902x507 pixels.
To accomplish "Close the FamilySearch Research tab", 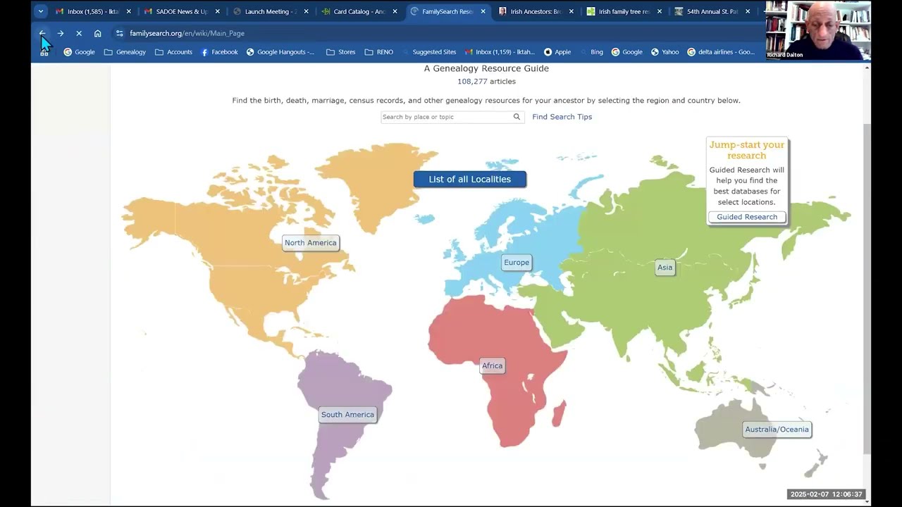I will 483,11.
